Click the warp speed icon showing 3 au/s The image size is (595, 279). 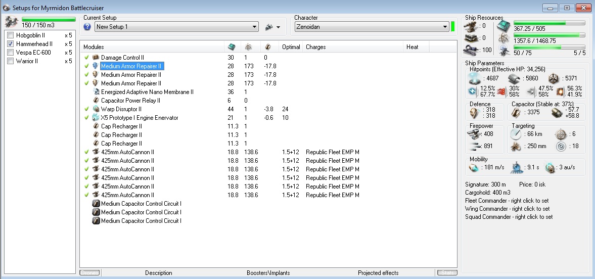550,167
